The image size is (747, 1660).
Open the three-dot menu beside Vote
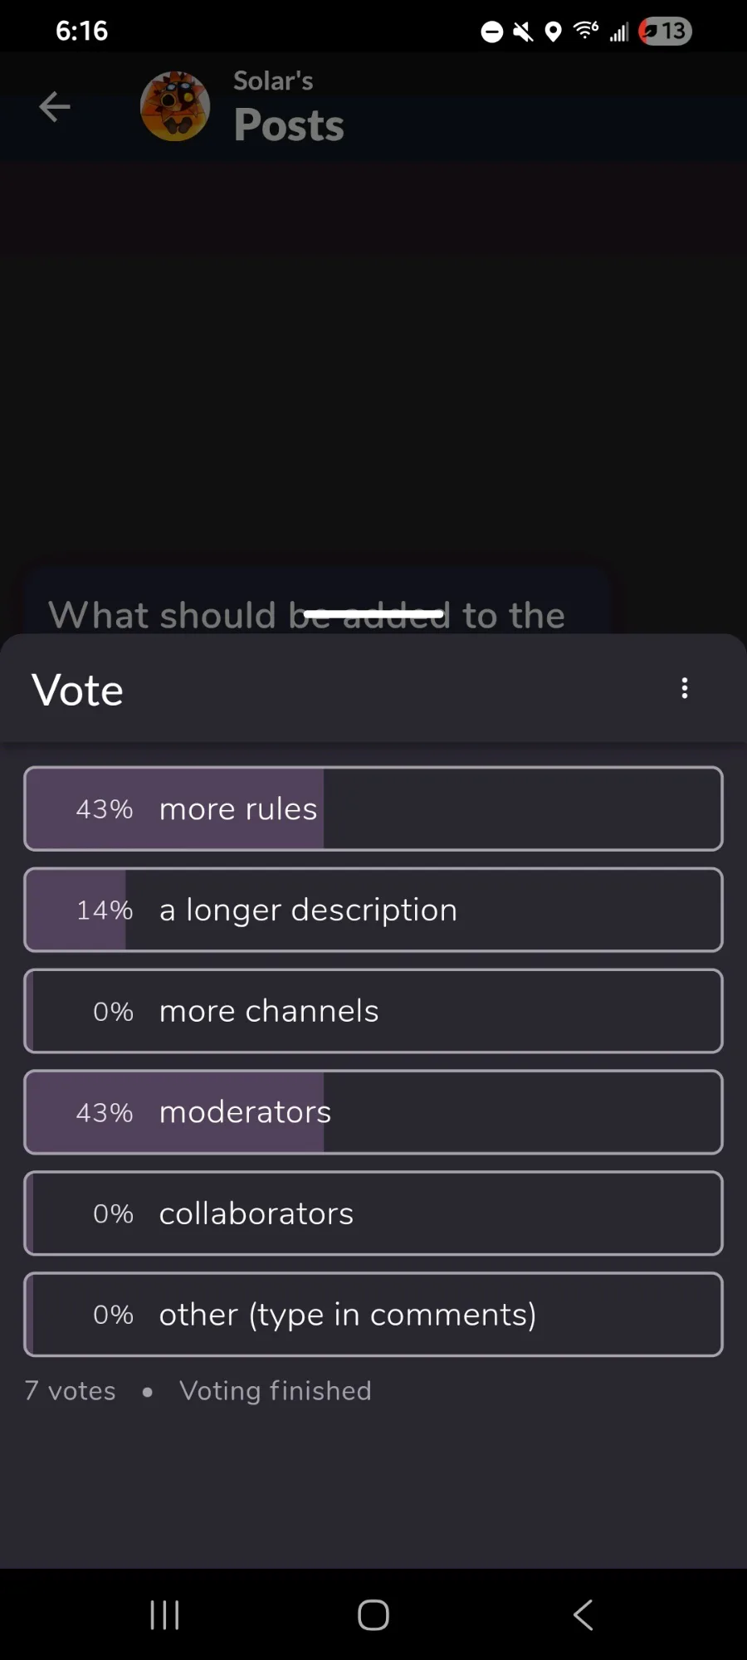685,688
